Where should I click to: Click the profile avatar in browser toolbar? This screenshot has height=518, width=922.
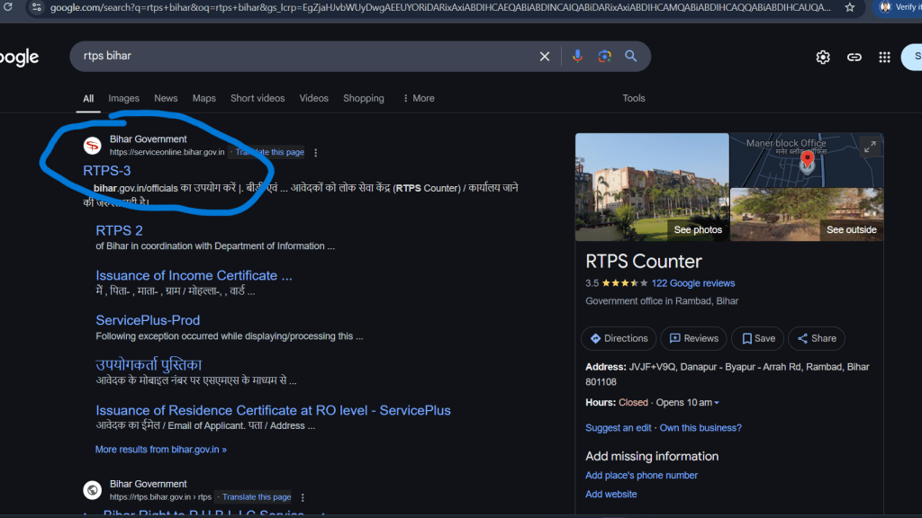coord(885,7)
